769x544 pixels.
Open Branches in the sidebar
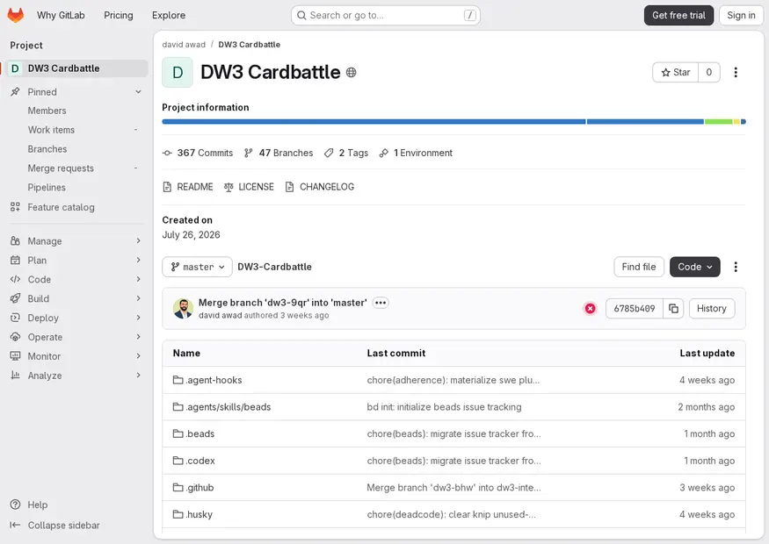pos(47,149)
